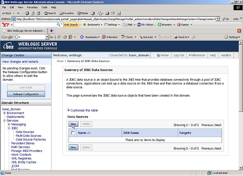The height and width of the screenshot is (176, 243).
Task: Click the IE Back arrow icon
Action: pos(4,13)
